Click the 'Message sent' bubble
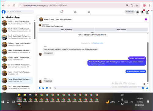The width and height of the screenshot is (153, 111). pyautogui.click(x=48, y=53)
